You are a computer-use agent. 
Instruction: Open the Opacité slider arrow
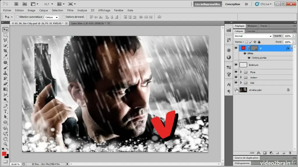coord(294,36)
